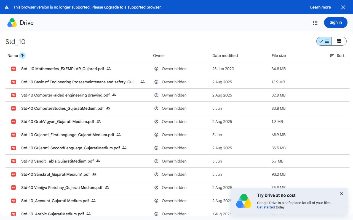Click shared icon beside Basic of Engineering file
The image size is (353, 220).
click(143, 82)
